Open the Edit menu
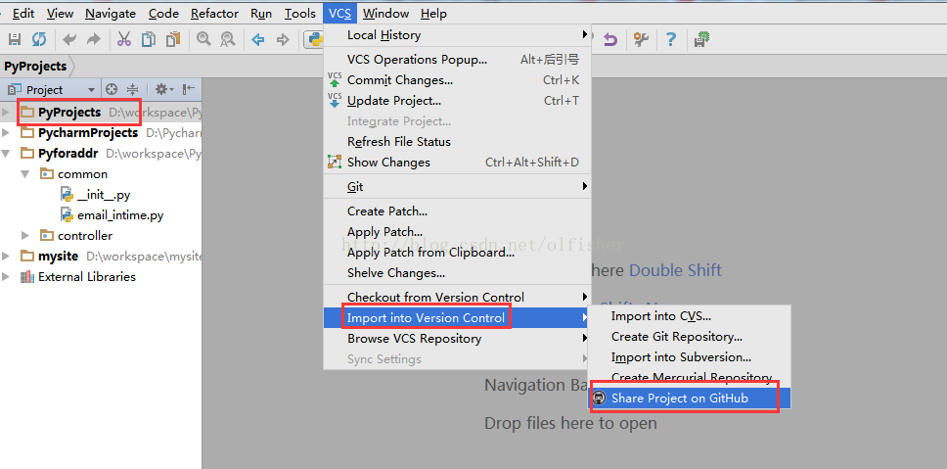 point(23,14)
